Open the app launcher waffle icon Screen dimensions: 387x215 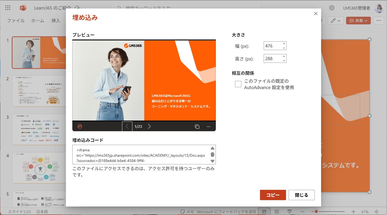(x=8, y=8)
